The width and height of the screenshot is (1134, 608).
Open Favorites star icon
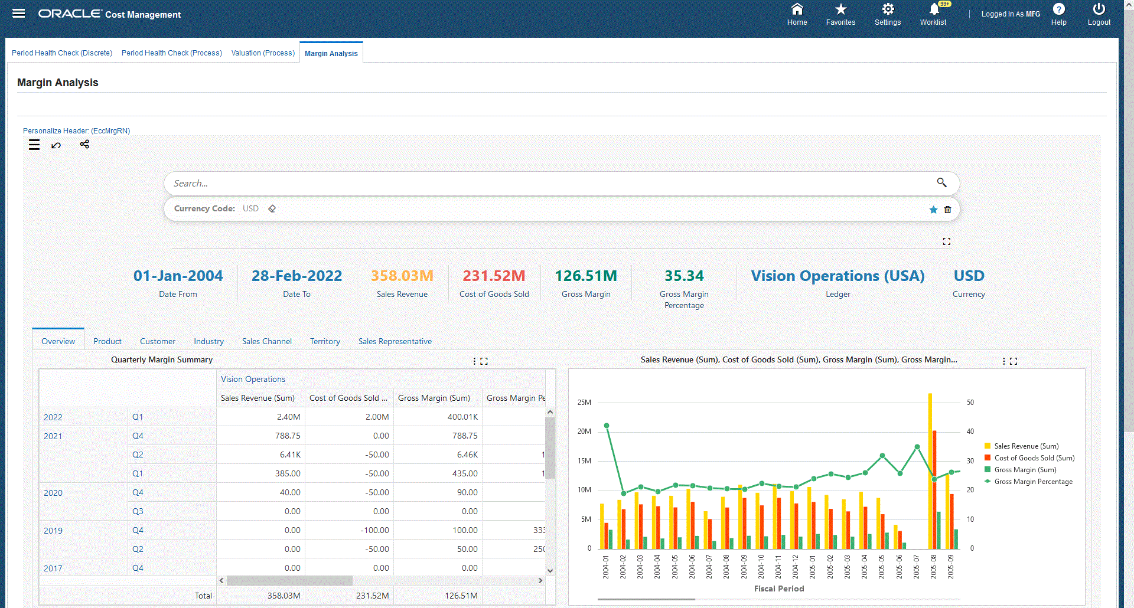coord(840,9)
